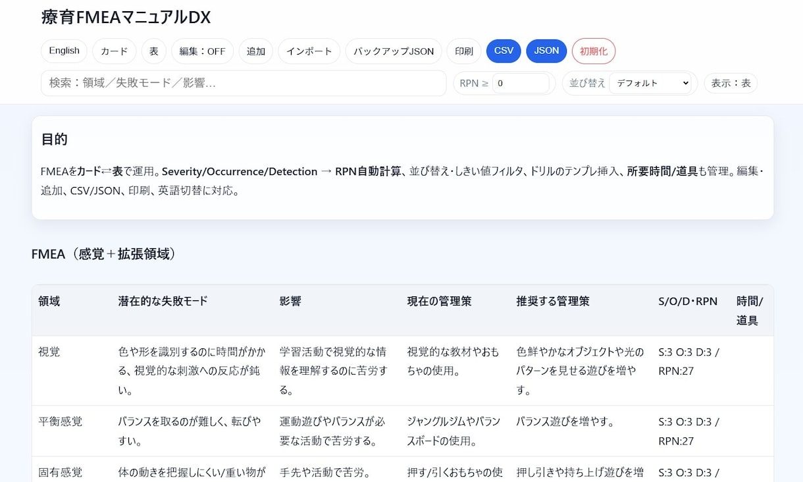
Task: Click バックアップJSON button
Action: (x=394, y=51)
